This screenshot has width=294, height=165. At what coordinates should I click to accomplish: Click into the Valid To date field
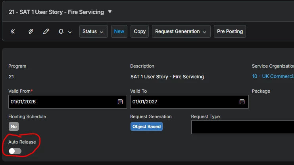[183, 102]
